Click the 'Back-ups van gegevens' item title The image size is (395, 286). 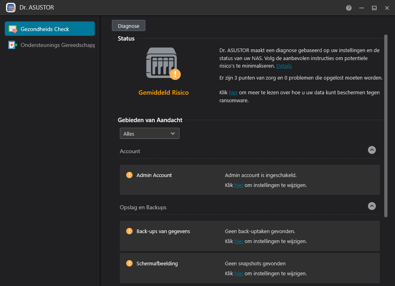point(163,232)
